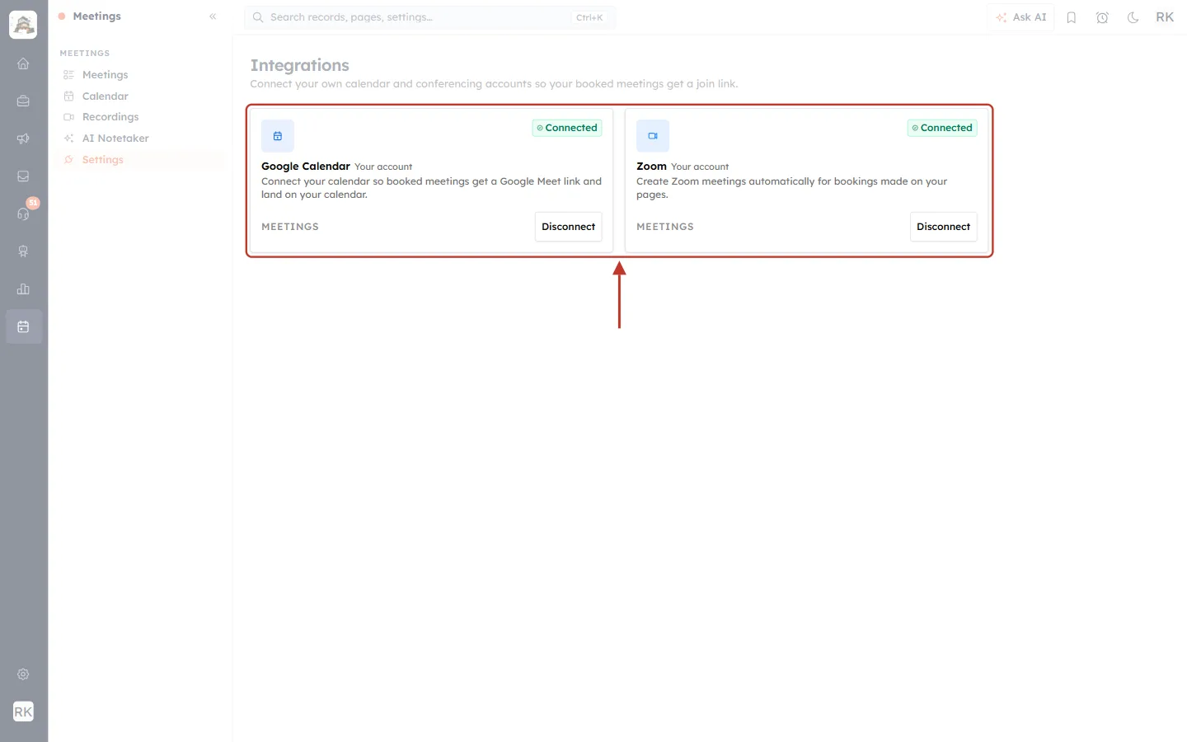Screen dimensions: 1187x742
Task: Click the bookmark icon in the top bar
Action: pos(1072,17)
